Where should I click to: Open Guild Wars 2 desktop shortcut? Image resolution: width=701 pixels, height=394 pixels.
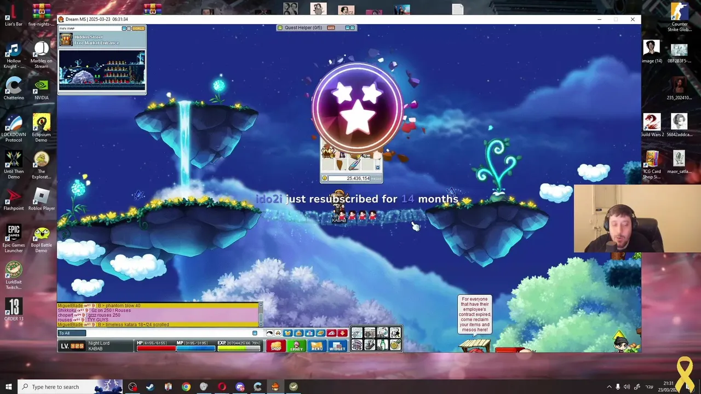pos(652,125)
